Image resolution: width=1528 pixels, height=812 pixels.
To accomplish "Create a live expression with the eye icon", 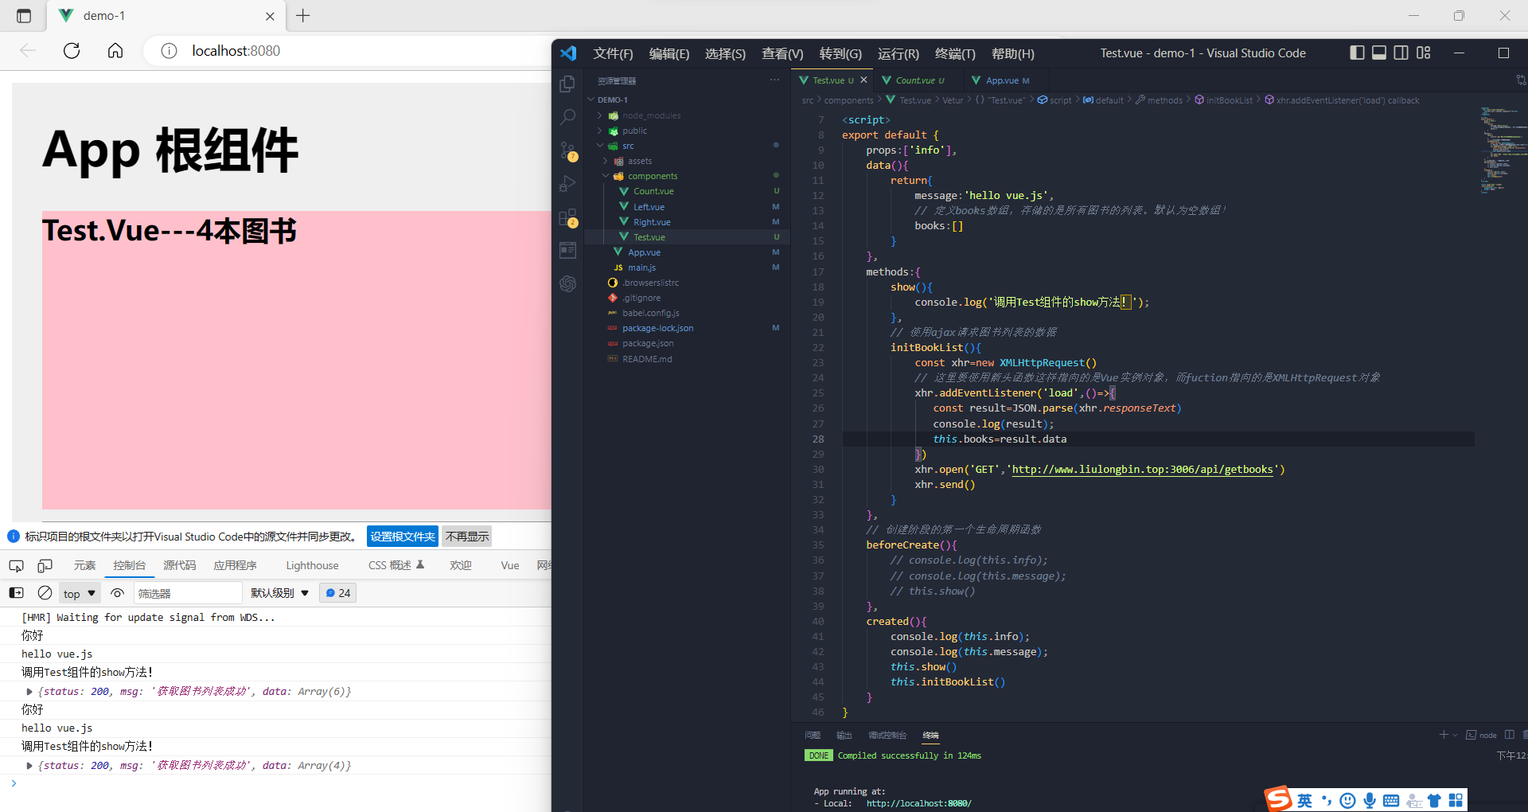I will pos(117,593).
